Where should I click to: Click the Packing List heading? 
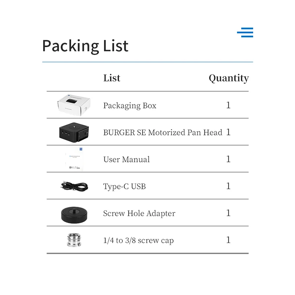pos(85,46)
